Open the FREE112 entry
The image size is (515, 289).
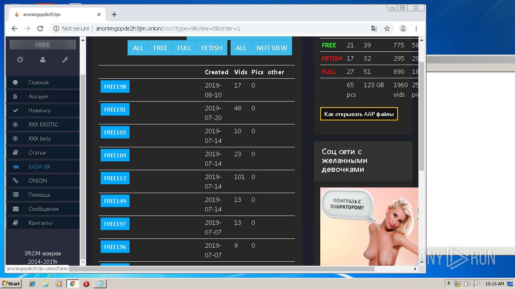pos(115,178)
